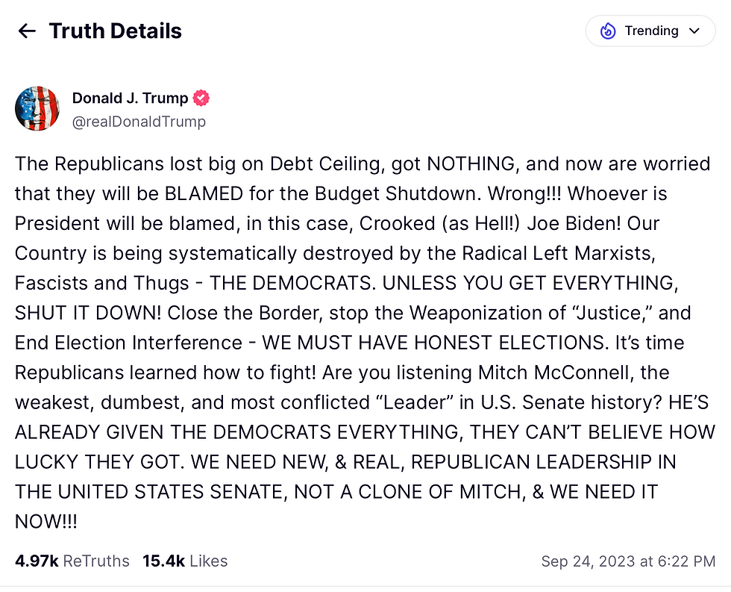The height and width of the screenshot is (592, 731).
Task: Click the Truth Details page heading
Action: click(115, 31)
